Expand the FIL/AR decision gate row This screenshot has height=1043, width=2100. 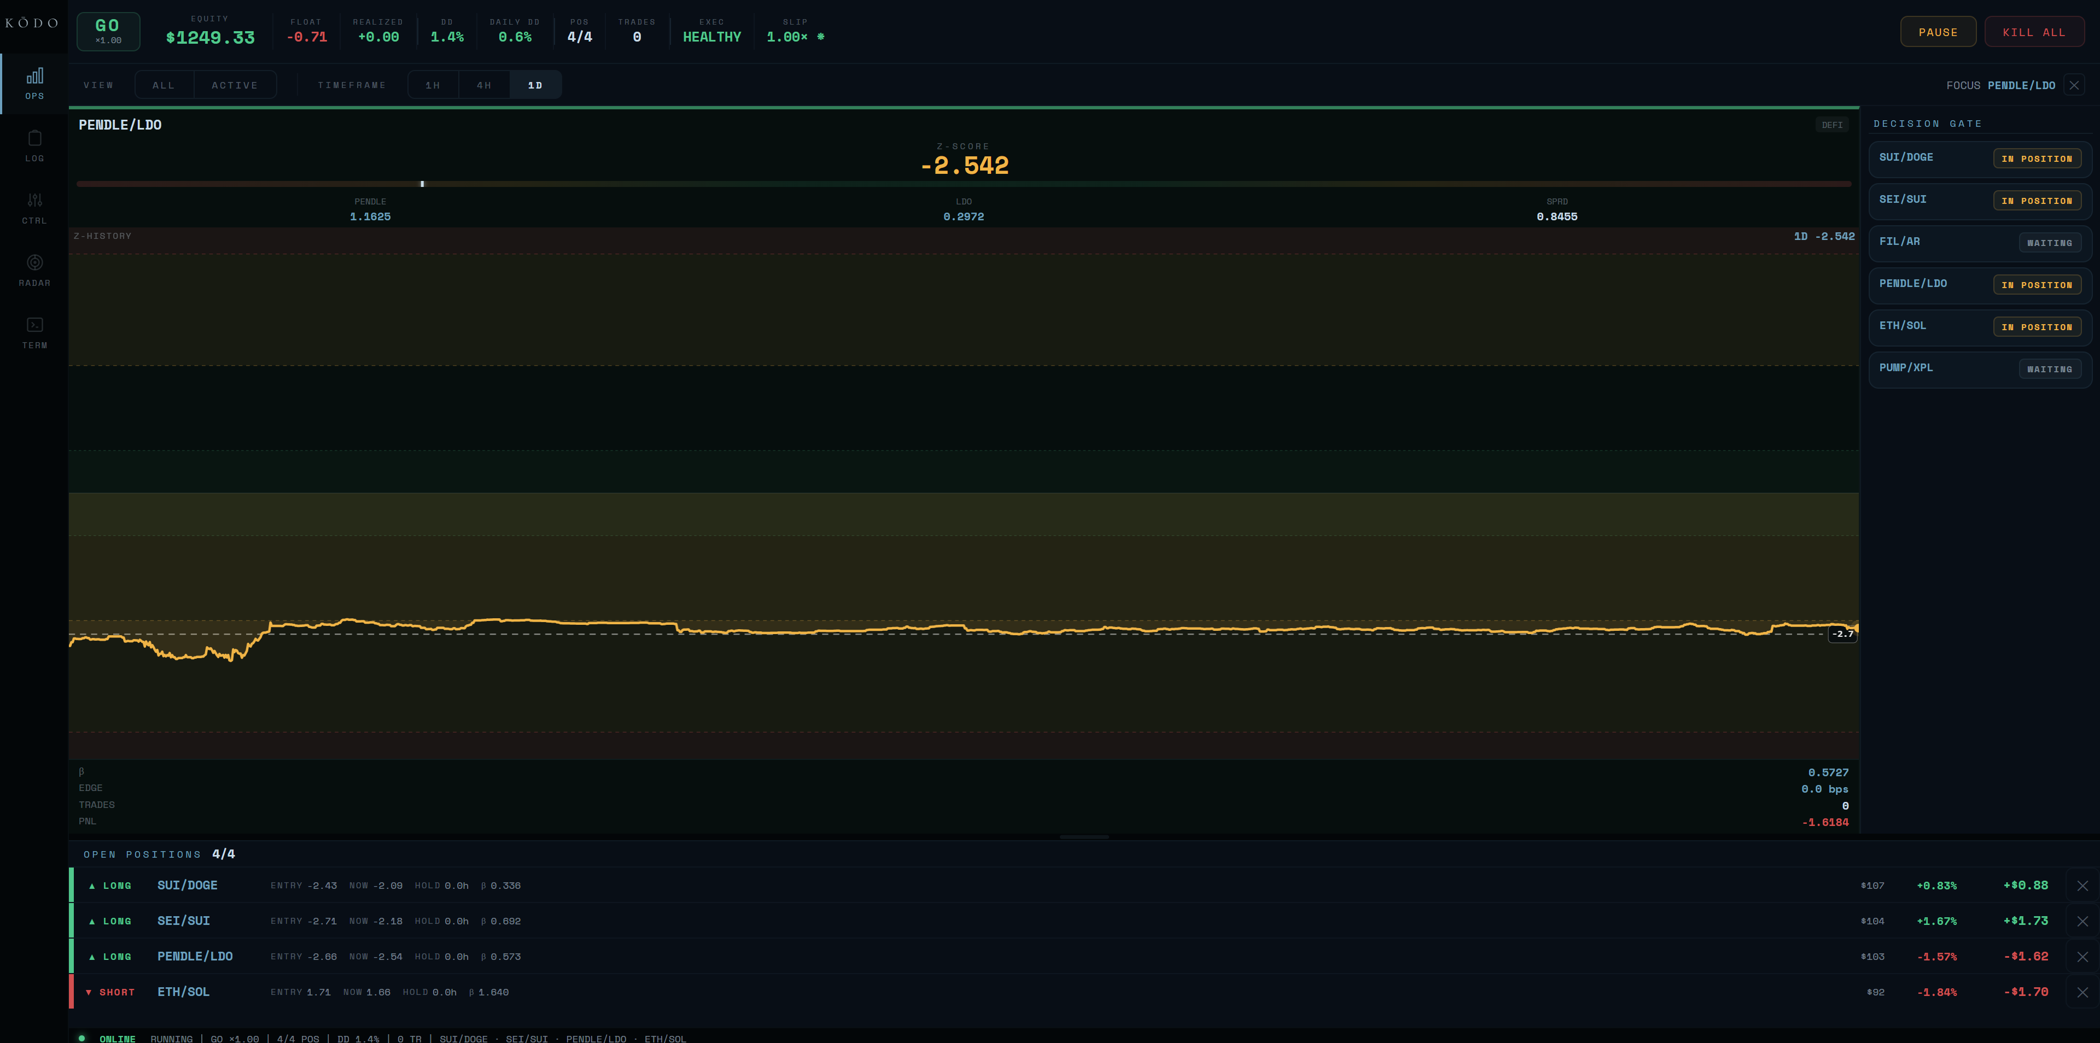(x=1979, y=242)
